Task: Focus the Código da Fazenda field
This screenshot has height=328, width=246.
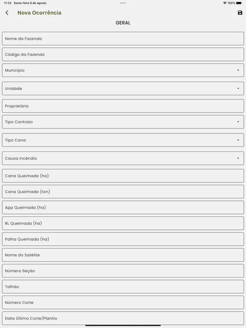Action: pyautogui.click(x=123, y=54)
